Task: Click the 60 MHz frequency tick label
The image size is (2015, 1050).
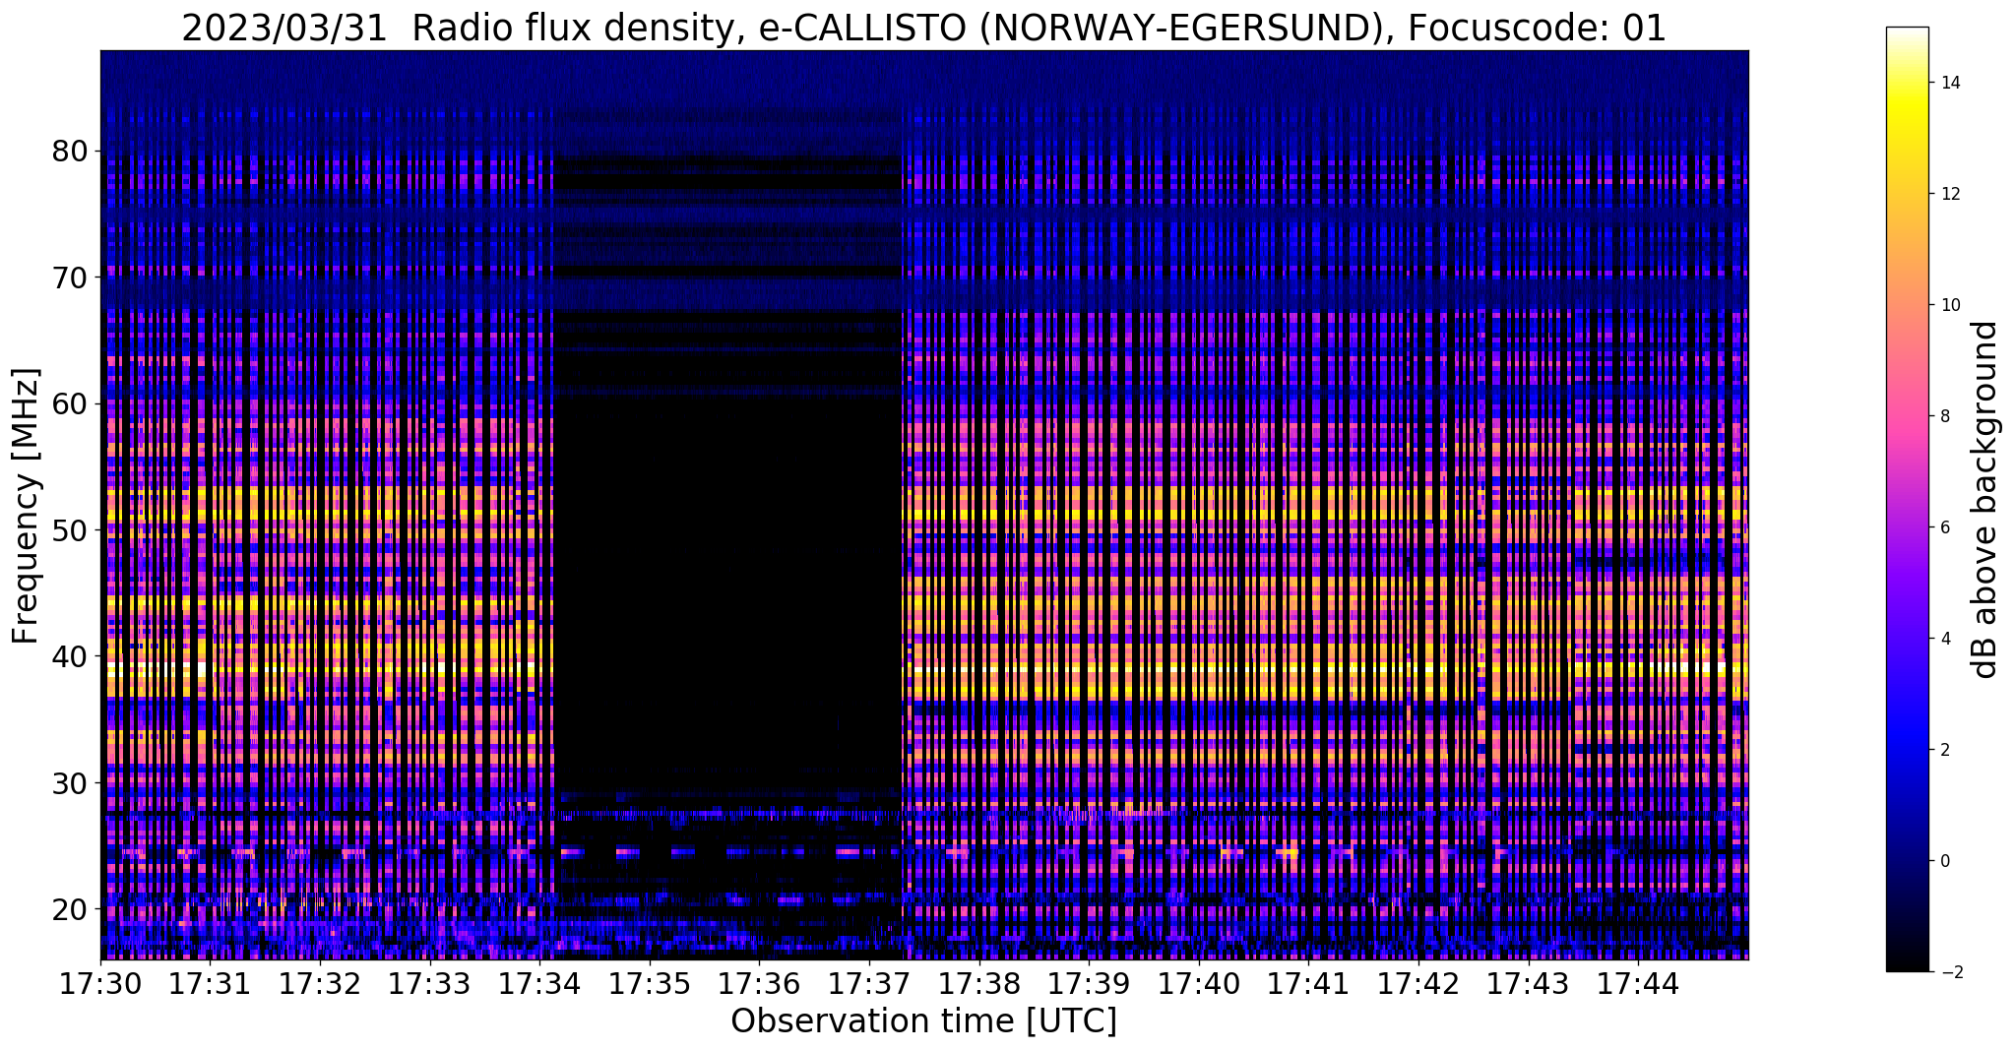Action: point(70,403)
